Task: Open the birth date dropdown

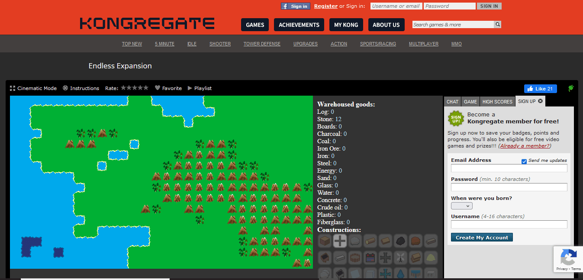Action: click(461, 206)
